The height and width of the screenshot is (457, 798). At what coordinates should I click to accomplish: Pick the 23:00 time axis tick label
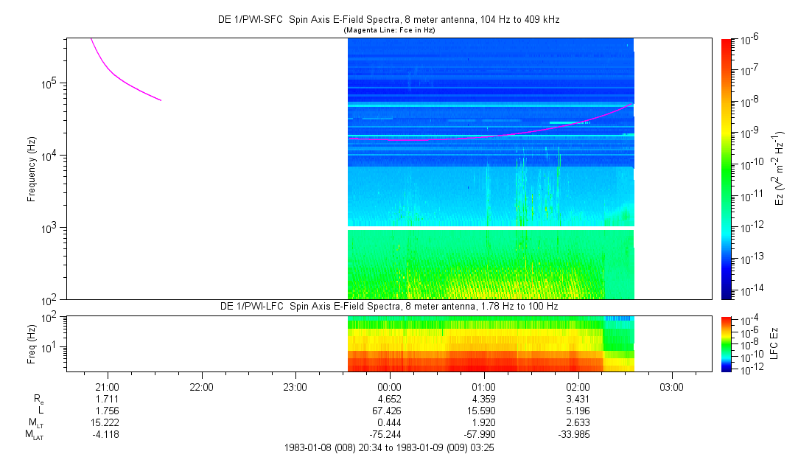[295, 386]
